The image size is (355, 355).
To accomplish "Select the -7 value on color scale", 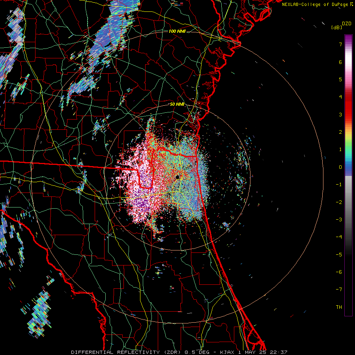I will [339, 290].
